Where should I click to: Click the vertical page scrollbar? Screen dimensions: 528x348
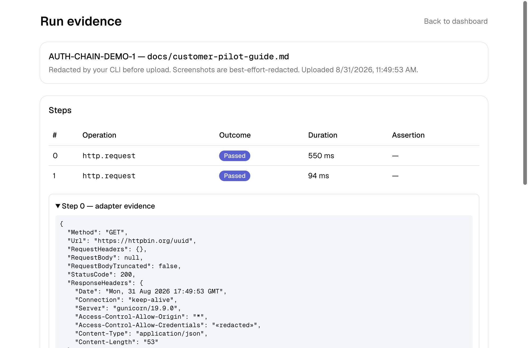525,93
